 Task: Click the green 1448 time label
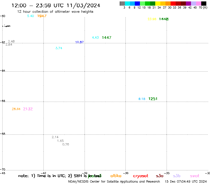click(x=164, y=19)
